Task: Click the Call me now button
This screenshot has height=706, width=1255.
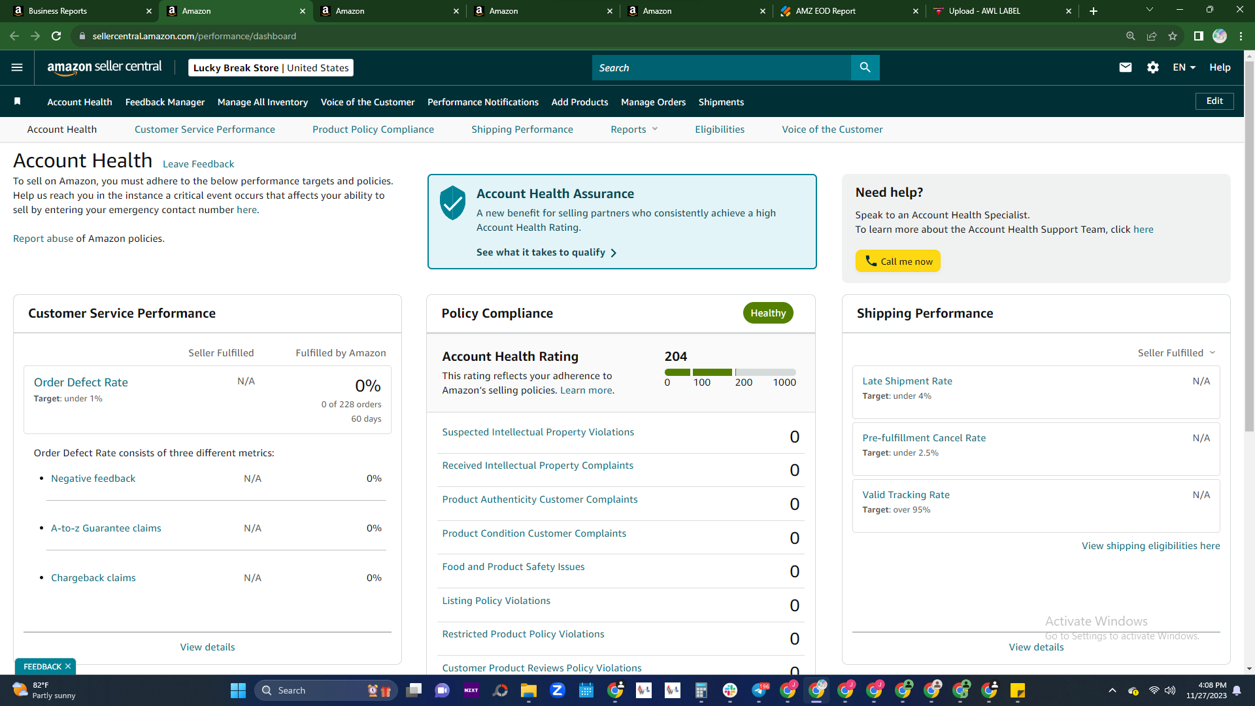Action: tap(898, 261)
